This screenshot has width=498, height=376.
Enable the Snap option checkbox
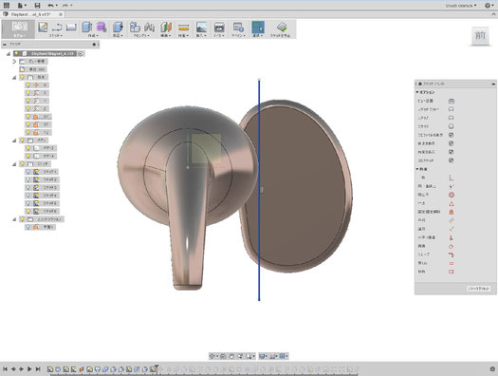(451, 118)
